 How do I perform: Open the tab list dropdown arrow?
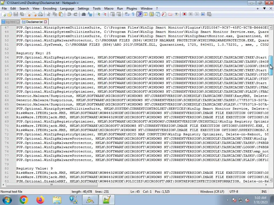tap(264, 9)
